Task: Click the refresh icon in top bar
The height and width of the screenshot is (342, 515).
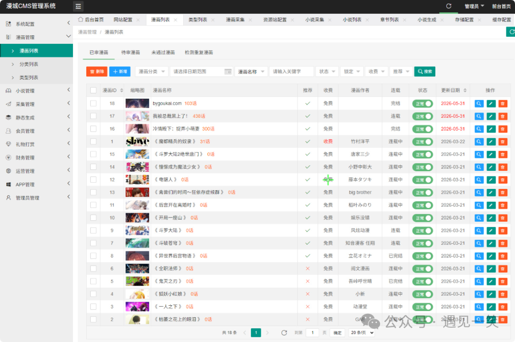Action: click(x=449, y=6)
